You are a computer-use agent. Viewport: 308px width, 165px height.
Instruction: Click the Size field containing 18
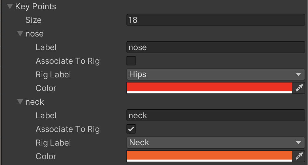(x=215, y=20)
